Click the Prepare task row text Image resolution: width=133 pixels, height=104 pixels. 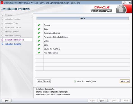[x=47, y=25]
